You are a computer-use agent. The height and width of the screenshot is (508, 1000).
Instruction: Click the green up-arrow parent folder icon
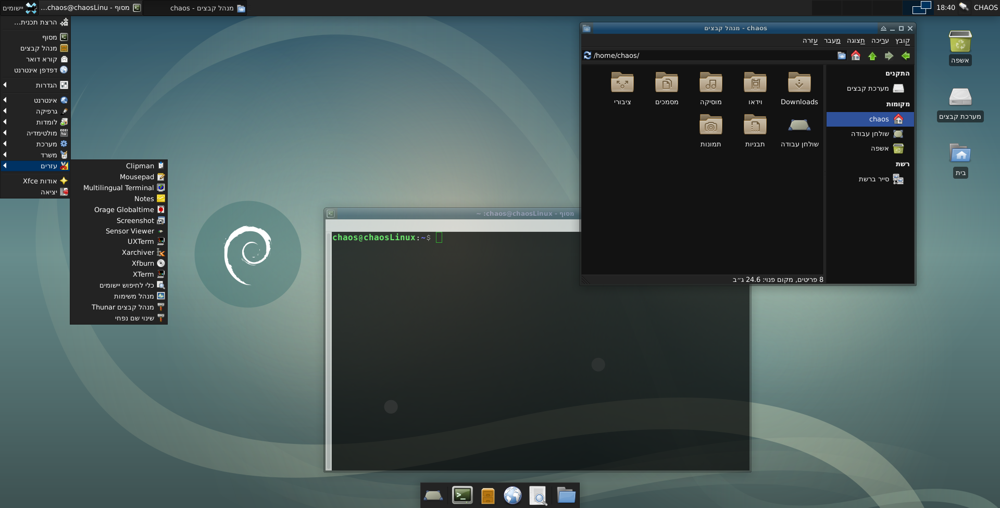872,56
